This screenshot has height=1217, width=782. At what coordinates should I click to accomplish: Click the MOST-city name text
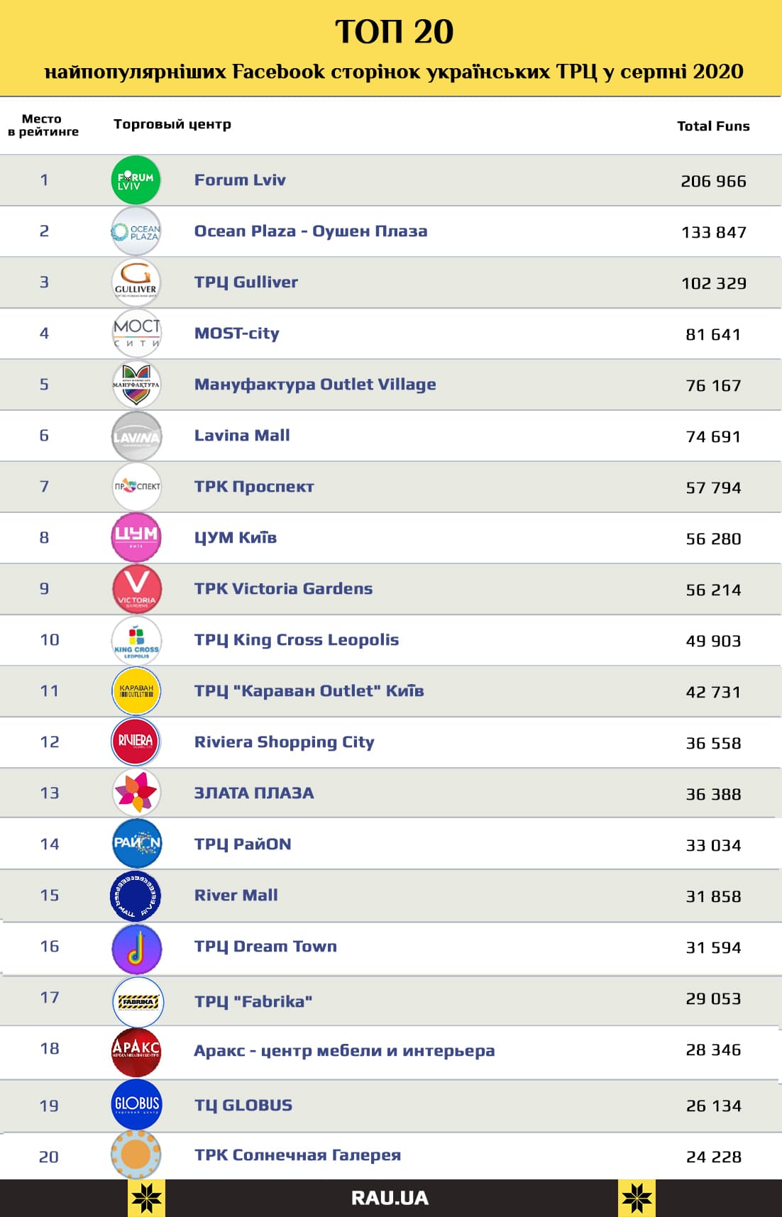click(237, 333)
